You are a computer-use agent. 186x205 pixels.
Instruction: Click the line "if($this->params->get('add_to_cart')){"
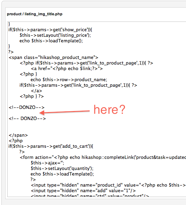point(51,146)
